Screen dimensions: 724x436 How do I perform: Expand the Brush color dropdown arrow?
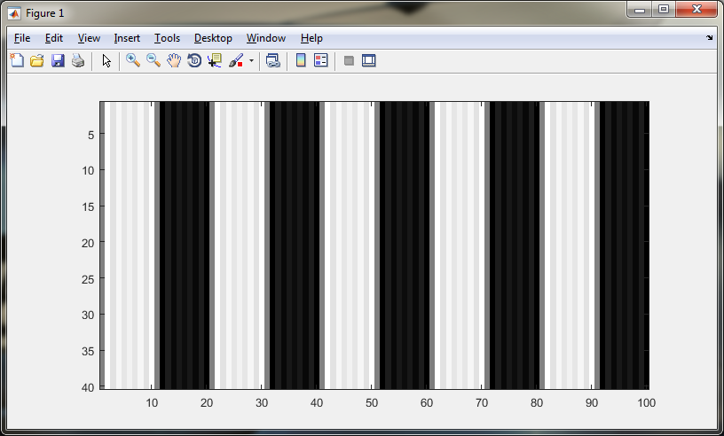[x=251, y=62]
